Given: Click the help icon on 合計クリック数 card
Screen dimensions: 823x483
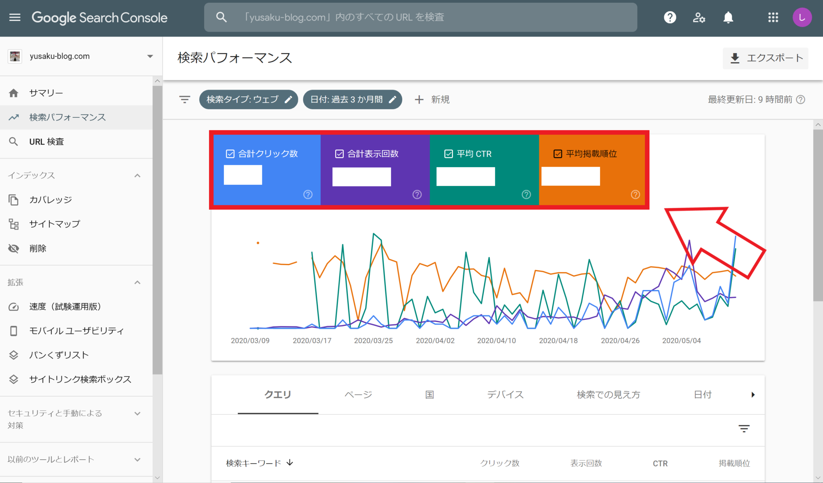Looking at the screenshot, I should tap(307, 194).
